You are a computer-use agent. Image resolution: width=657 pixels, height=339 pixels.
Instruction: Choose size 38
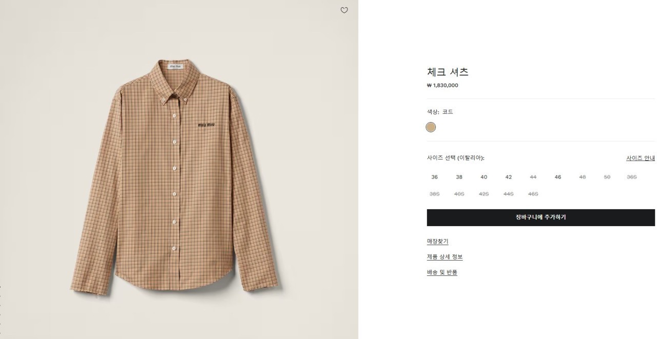pos(459,177)
